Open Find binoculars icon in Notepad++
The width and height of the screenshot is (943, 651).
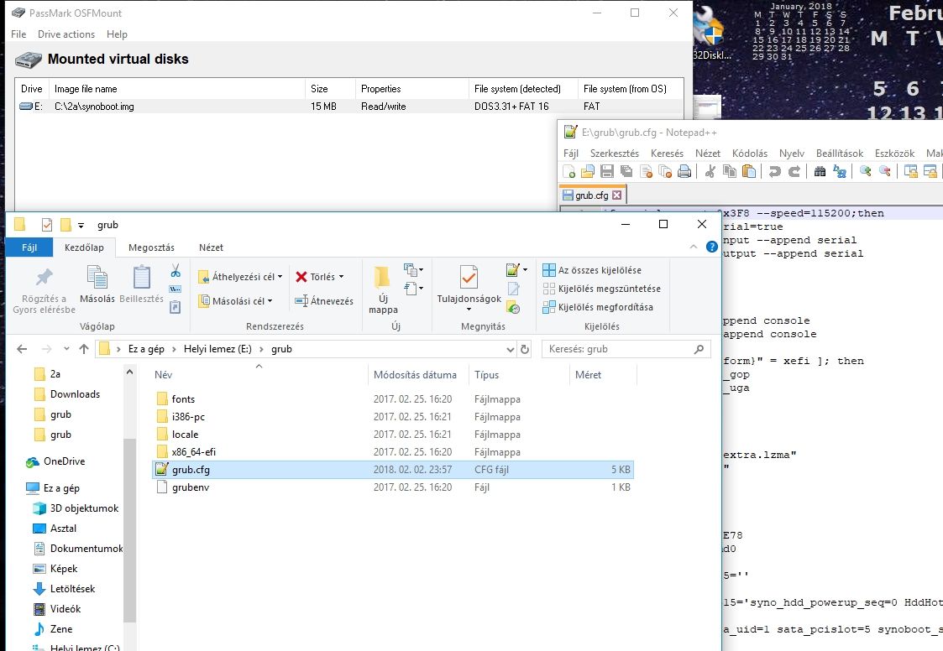tap(820, 171)
